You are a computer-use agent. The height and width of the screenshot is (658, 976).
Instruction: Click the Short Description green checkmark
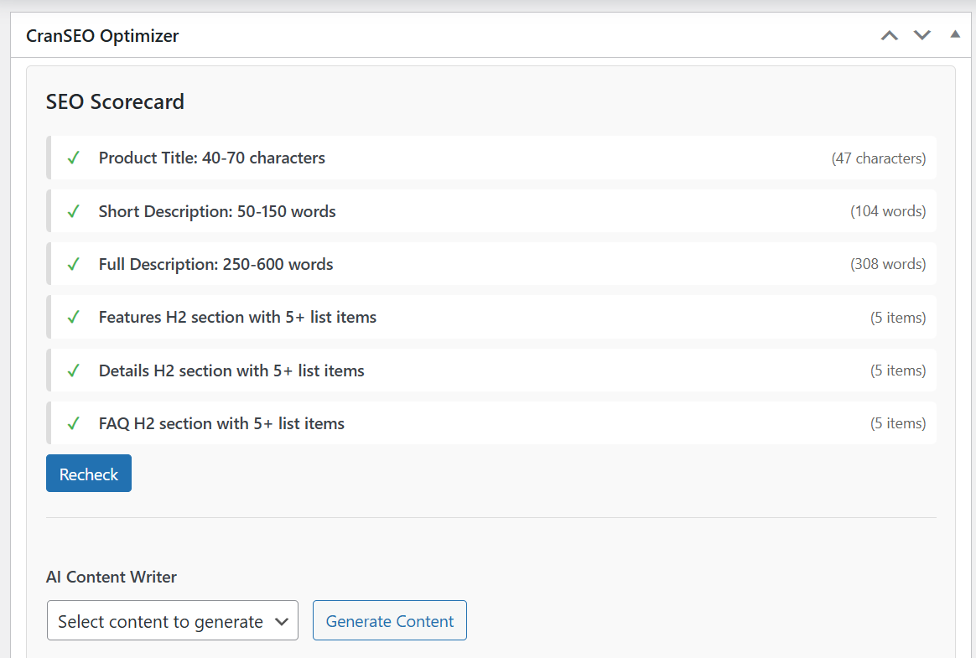point(74,211)
